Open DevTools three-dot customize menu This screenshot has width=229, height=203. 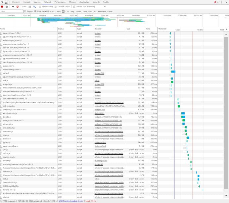tap(222, 2)
